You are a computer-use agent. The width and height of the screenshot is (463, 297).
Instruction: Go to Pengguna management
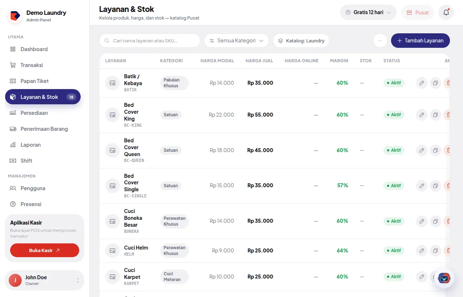click(43, 188)
